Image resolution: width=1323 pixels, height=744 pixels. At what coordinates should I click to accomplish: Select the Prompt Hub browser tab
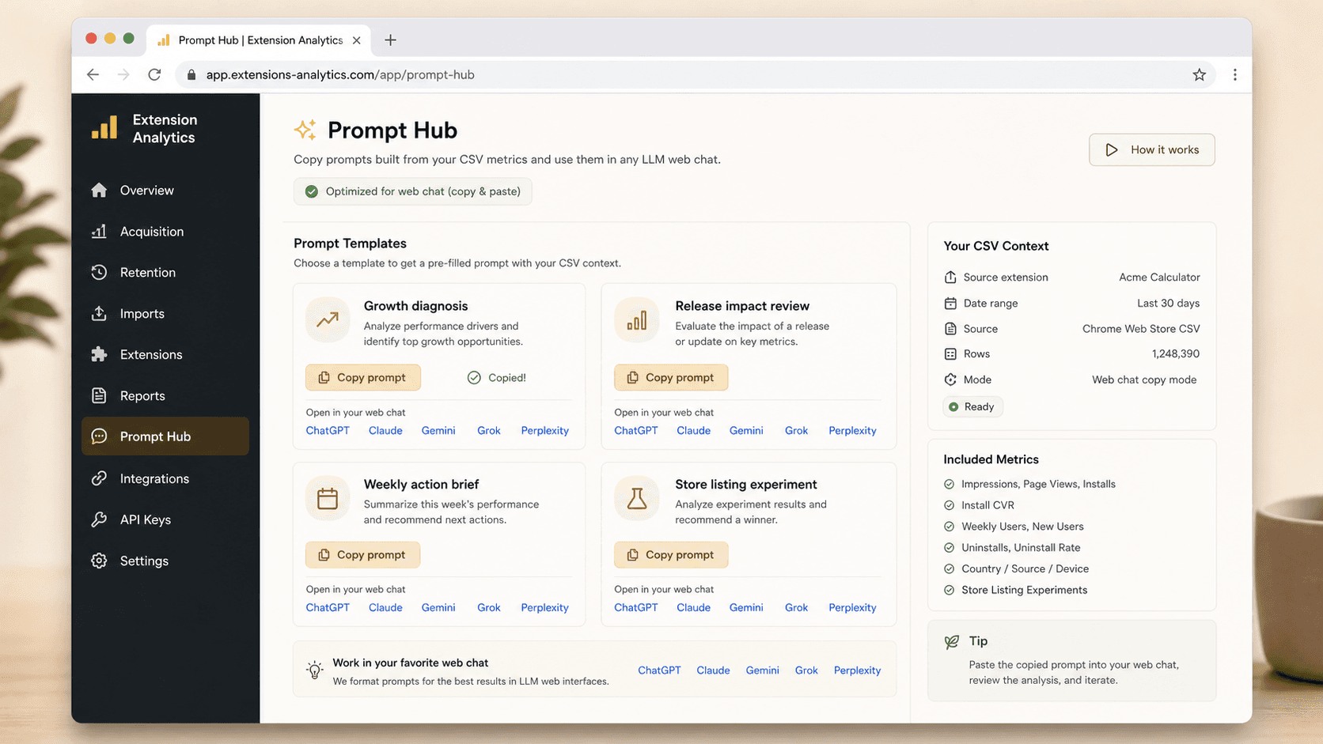coord(257,40)
